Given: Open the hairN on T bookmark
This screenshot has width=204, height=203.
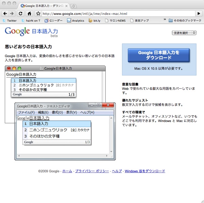Looking at the screenshot, I should pos(31,20).
